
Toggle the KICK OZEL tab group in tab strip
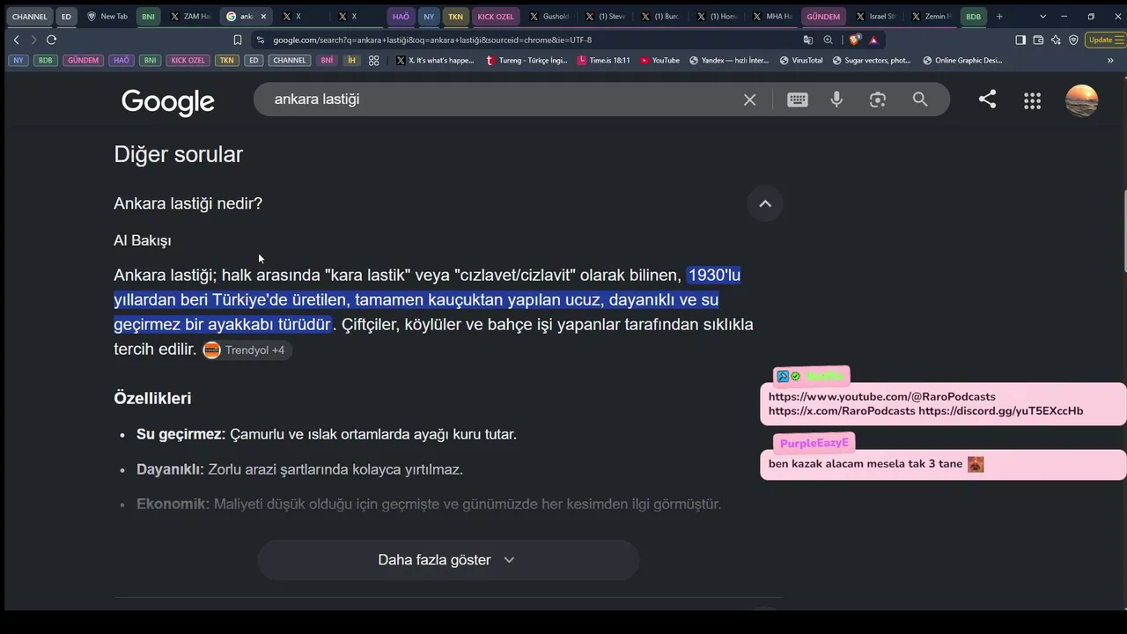496,16
